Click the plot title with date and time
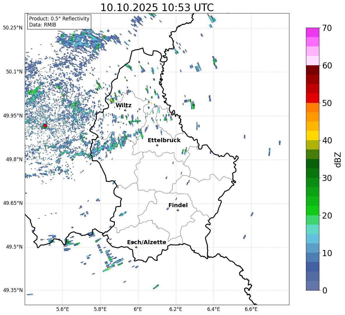This screenshot has width=345, height=315. pyautogui.click(x=157, y=7)
